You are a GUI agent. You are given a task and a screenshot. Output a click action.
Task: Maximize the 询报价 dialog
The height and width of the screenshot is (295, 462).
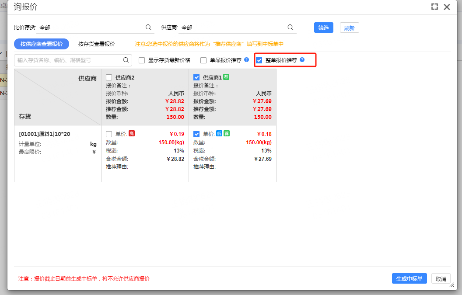click(434, 7)
